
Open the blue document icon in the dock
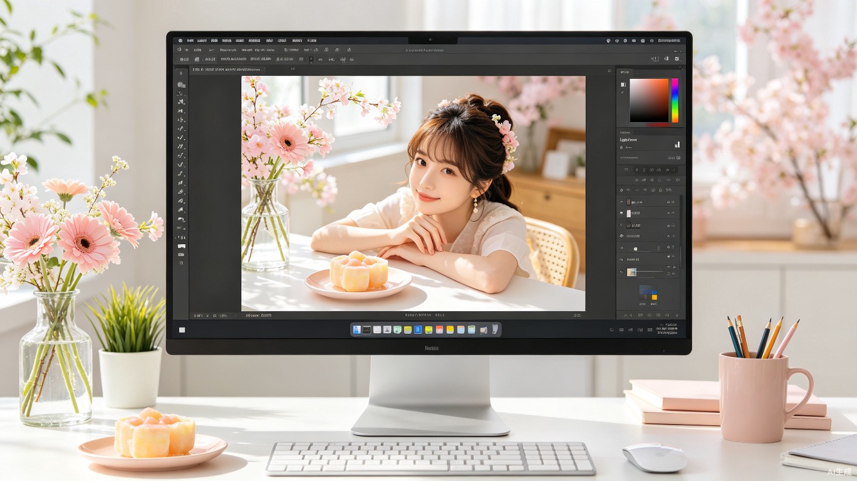click(356, 329)
